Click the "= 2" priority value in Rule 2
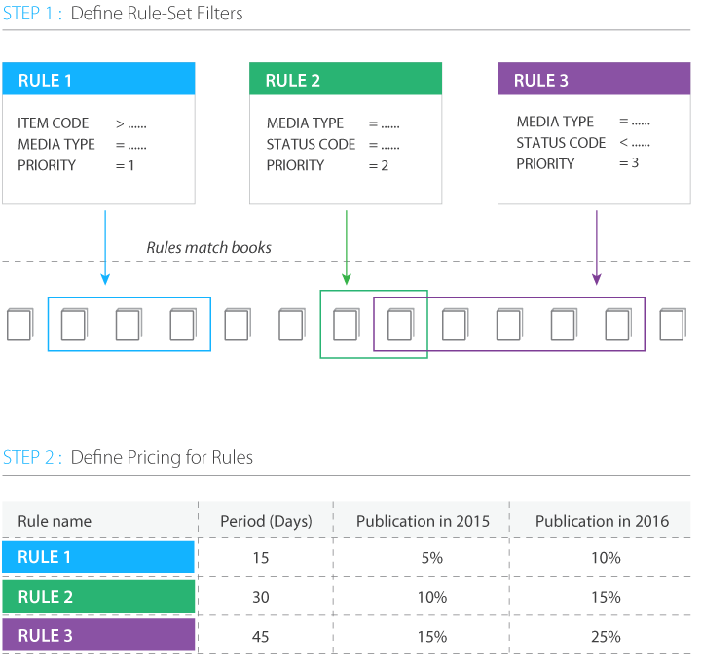The image size is (701, 666). pyautogui.click(x=378, y=166)
